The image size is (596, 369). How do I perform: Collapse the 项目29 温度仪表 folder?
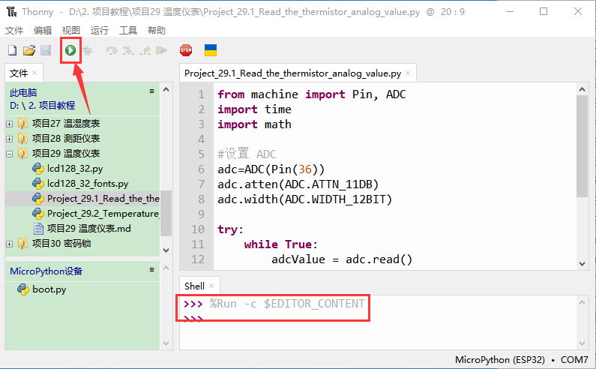10,154
